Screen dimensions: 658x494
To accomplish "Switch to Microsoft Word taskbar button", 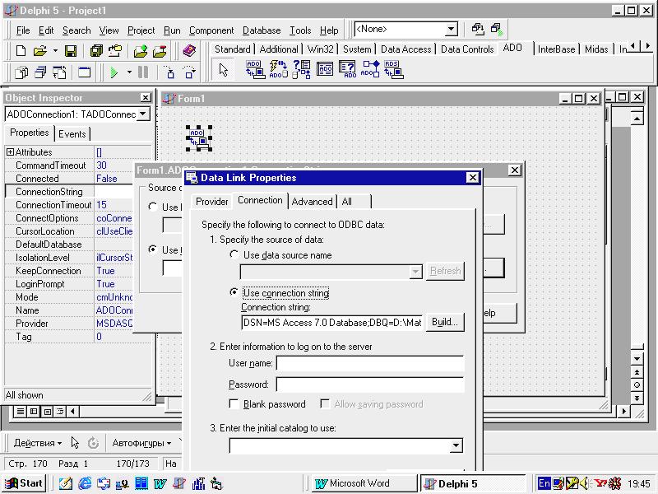I will point(364,483).
